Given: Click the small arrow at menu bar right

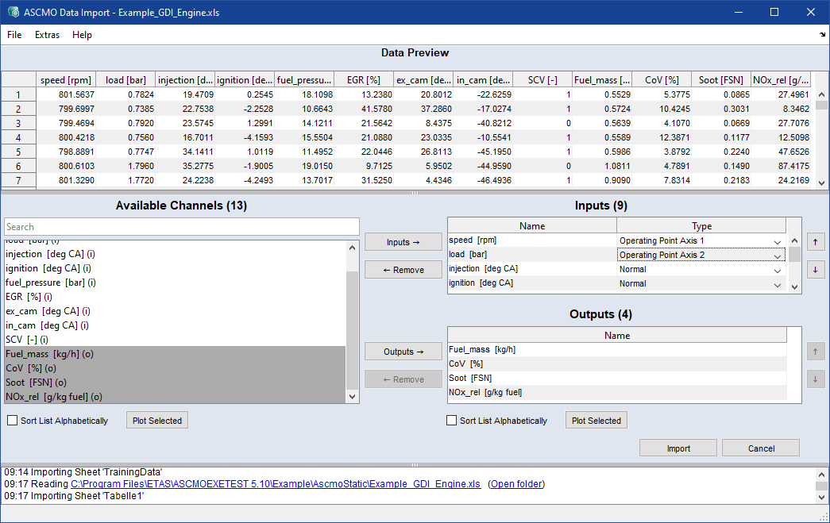Looking at the screenshot, I should [x=822, y=35].
